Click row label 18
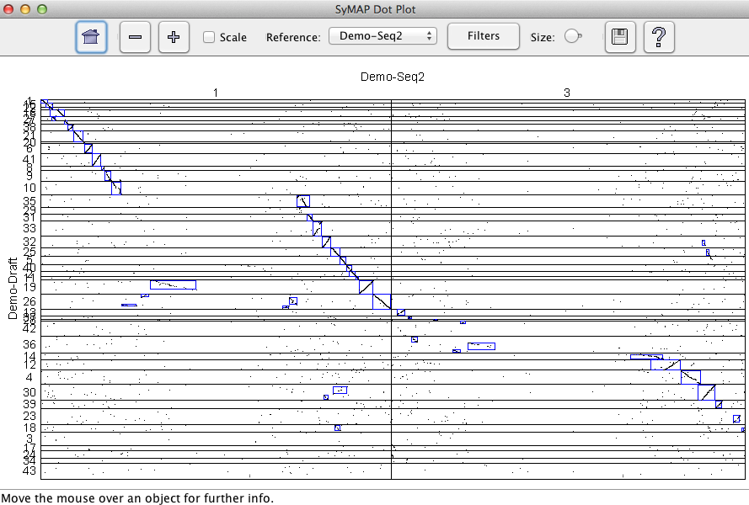 coord(30,428)
